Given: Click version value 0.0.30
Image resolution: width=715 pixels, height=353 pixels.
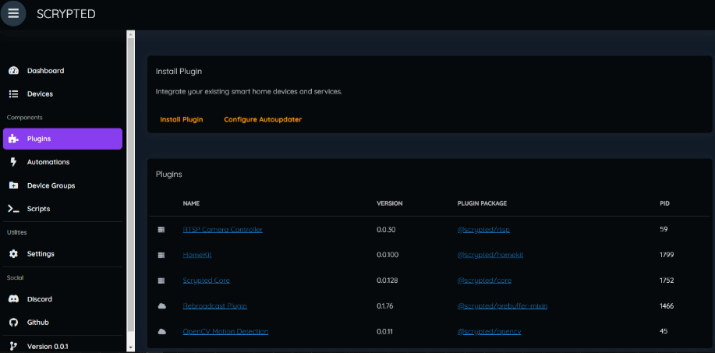Looking at the screenshot, I should (x=386, y=230).
